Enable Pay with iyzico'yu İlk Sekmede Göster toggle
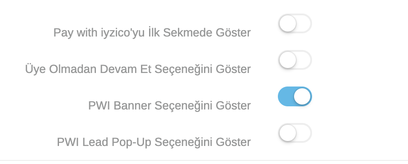408x164 pixels. [x=295, y=23]
